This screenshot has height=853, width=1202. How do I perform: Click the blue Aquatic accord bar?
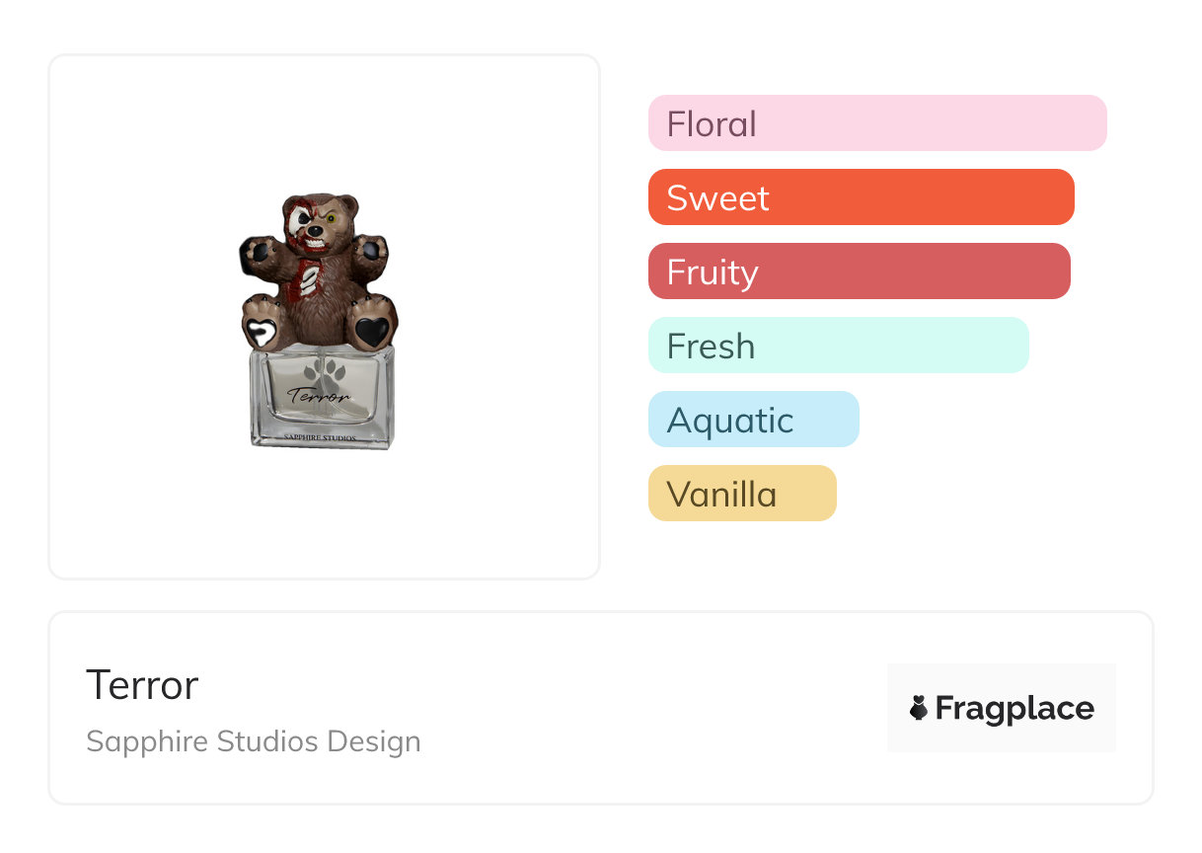tap(753, 420)
